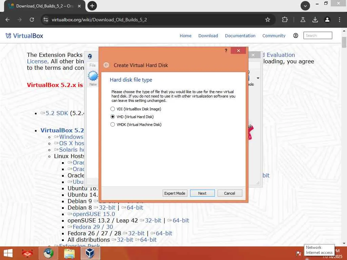
Task: Open the License link in the intro text
Action: pos(37,61)
